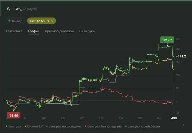Open the three-dot chart options menu
Image resolution: width=192 pixels, height=133 pixels.
click(183, 126)
